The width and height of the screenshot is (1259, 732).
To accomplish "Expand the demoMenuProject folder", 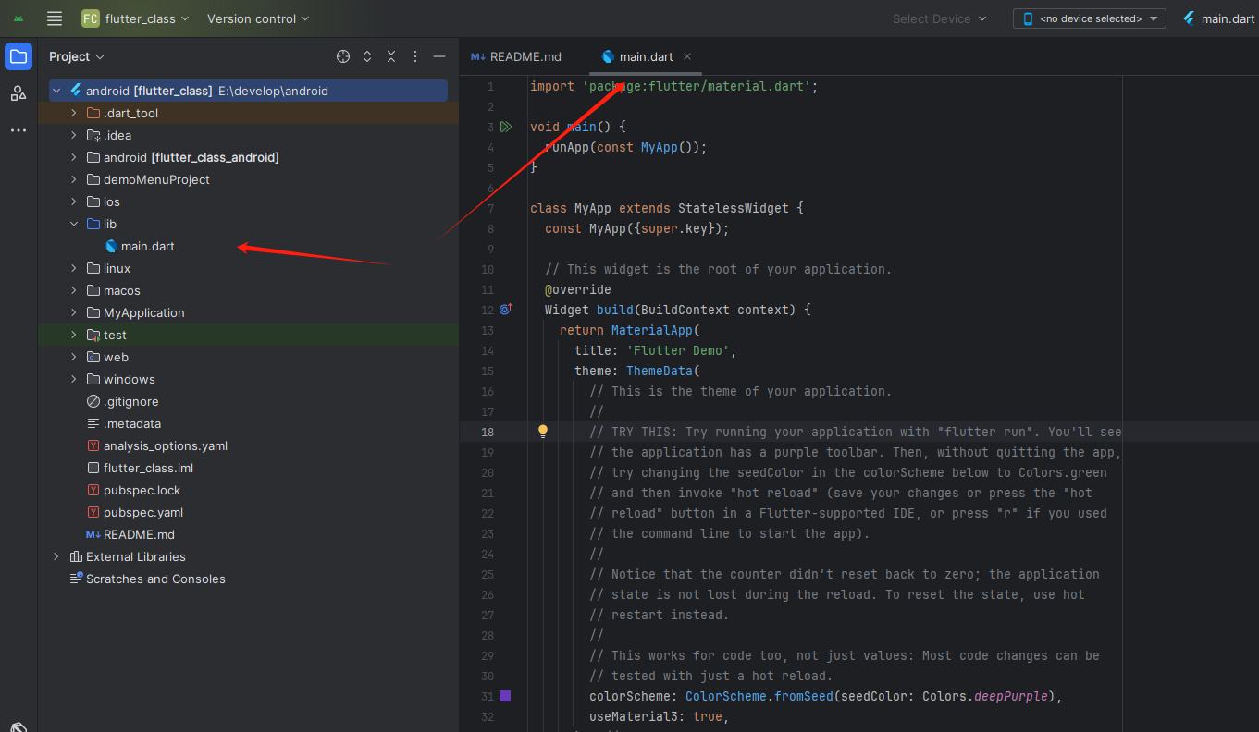I will pos(74,179).
